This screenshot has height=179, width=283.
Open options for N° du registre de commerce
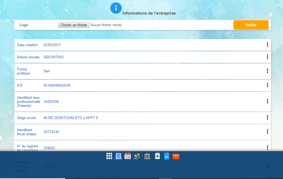click(268, 148)
